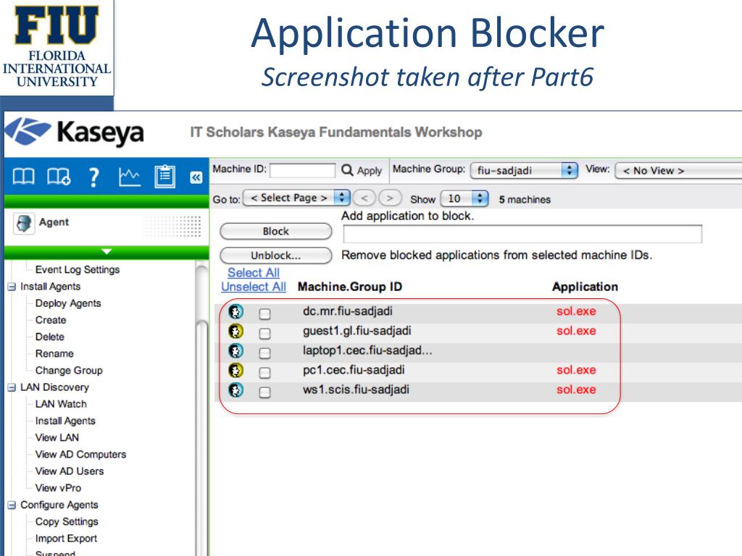Click sol.exe in the ws1.scis.fiu-sadjadi row

click(576, 389)
